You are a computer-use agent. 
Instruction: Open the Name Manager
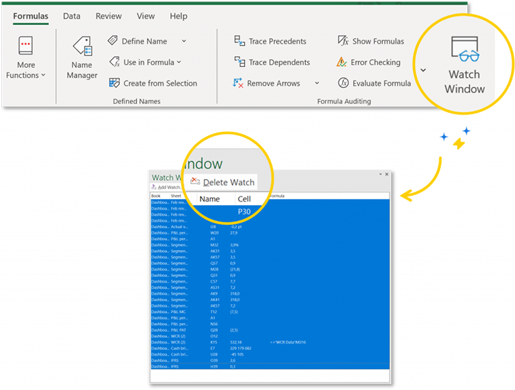[x=82, y=58]
